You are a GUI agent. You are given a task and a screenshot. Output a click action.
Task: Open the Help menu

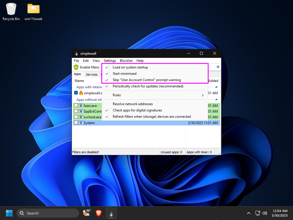pyautogui.click(x=140, y=61)
